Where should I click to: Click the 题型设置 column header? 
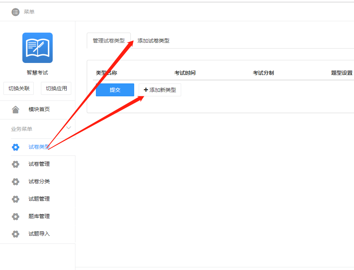[342, 73]
